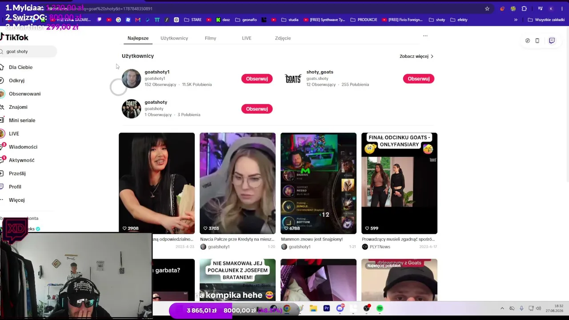Open the Synthwave Type YouTube bookmark

point(324,20)
